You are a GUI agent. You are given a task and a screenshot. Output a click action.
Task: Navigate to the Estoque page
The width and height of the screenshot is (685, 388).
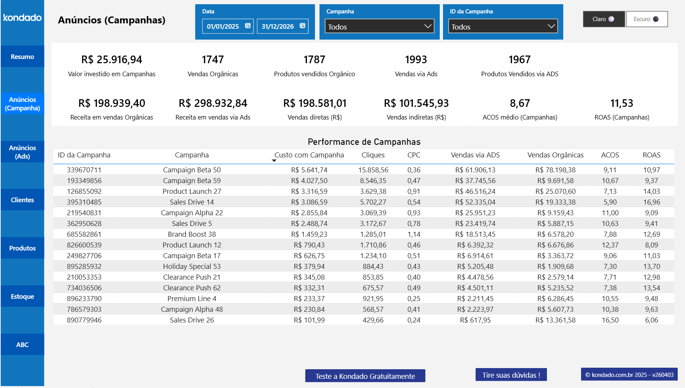click(22, 296)
